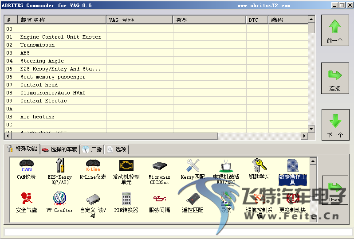The image size is (354, 239).
Task: Select row number 00
Action: (x=156, y=29)
